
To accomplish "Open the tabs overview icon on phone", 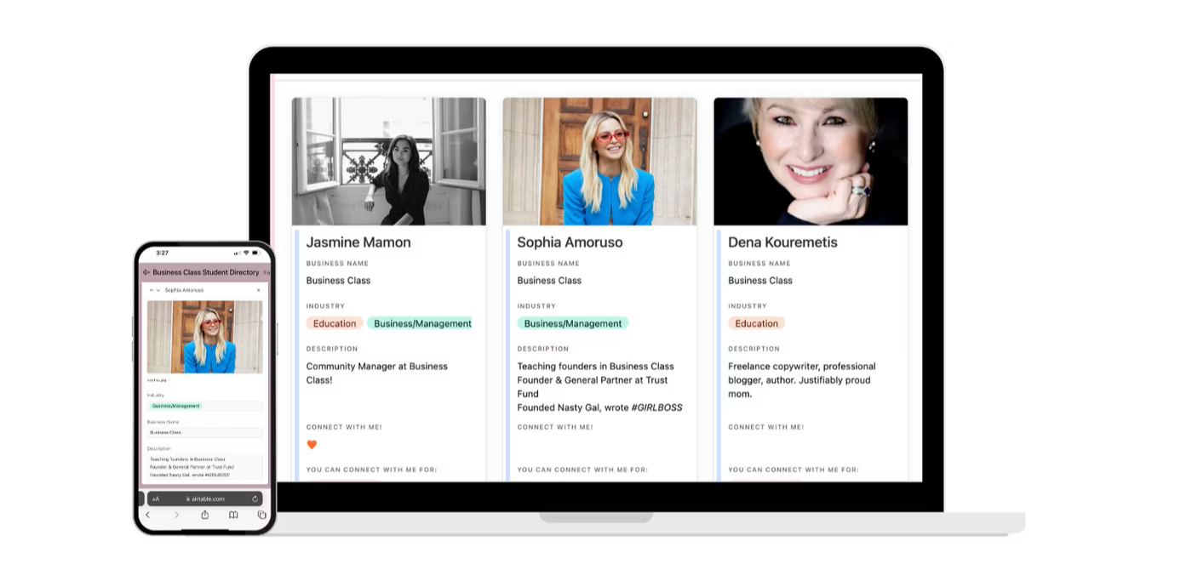I will pos(261,515).
